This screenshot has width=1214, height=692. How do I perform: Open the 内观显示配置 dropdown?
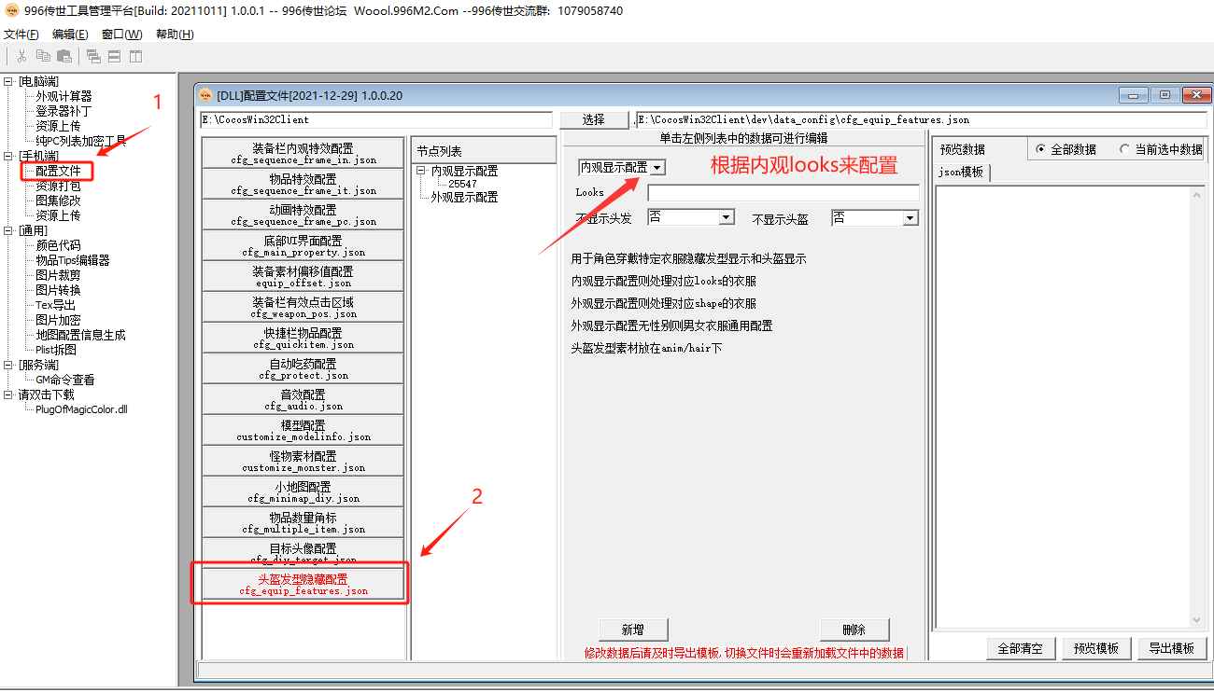click(x=657, y=168)
